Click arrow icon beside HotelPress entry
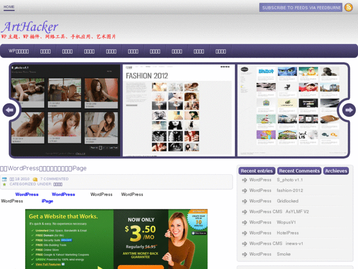This screenshot has width=358, height=269. (x=244, y=233)
